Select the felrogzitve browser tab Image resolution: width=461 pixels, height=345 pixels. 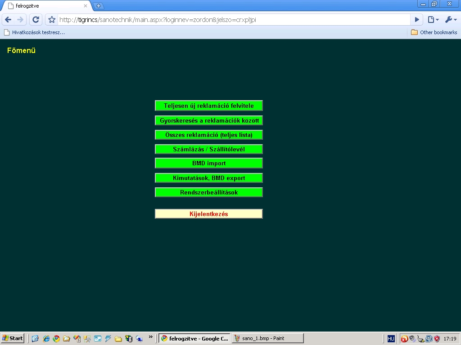pos(47,6)
